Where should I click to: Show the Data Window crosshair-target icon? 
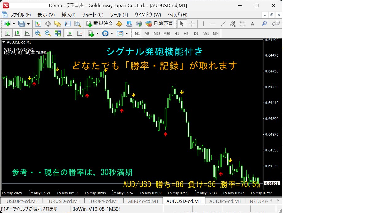pos(48,24)
